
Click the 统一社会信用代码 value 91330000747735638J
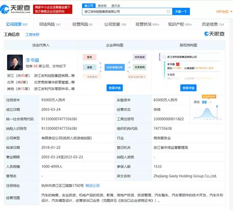(x=59, y=119)
